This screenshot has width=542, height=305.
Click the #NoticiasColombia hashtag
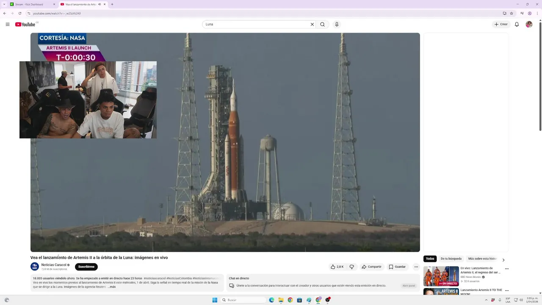179,278
